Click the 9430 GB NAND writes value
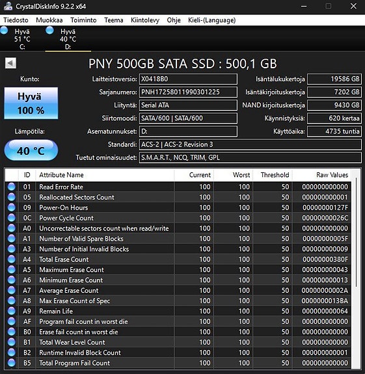This screenshot has width=365, height=374. tap(334, 105)
